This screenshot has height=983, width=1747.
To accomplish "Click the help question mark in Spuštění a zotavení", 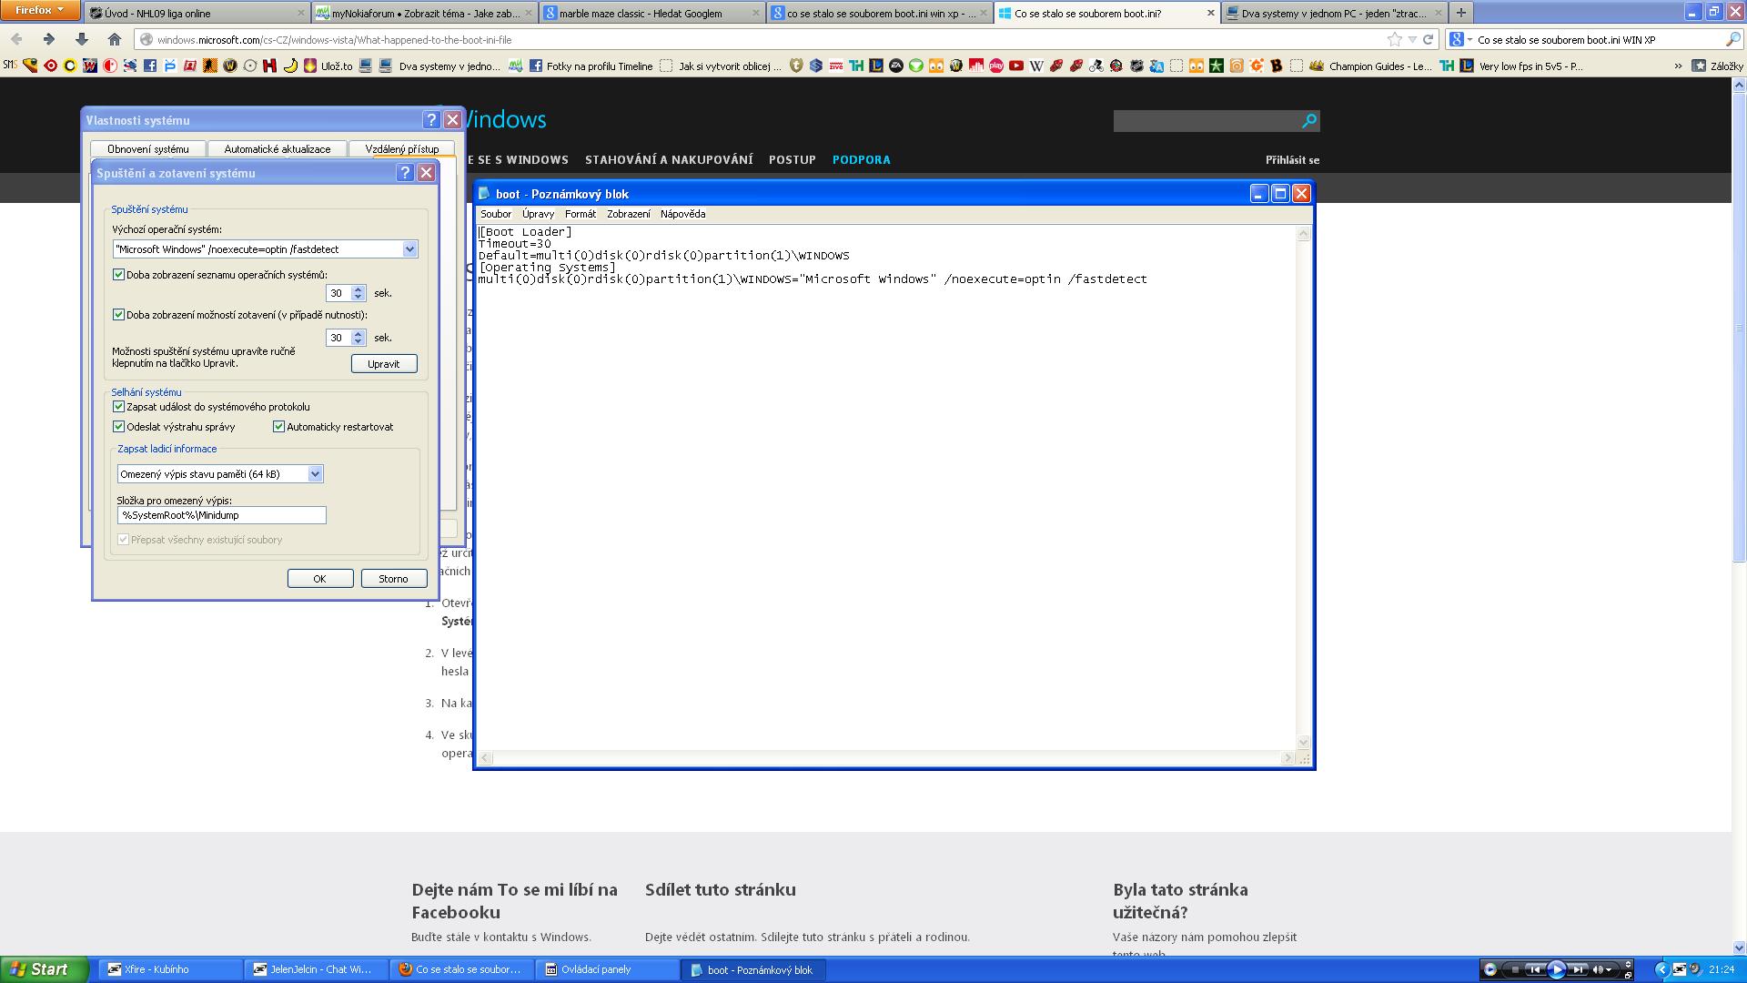I will click(x=406, y=173).
